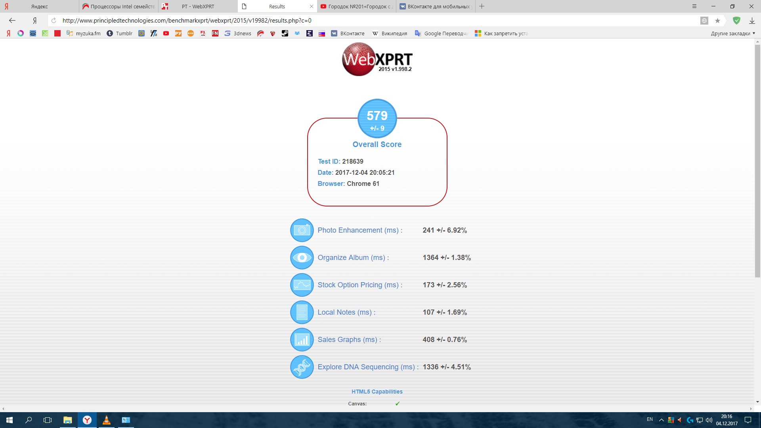761x428 pixels.
Task: Click the Explore DNA Sequencing helix icon
Action: 302,367
